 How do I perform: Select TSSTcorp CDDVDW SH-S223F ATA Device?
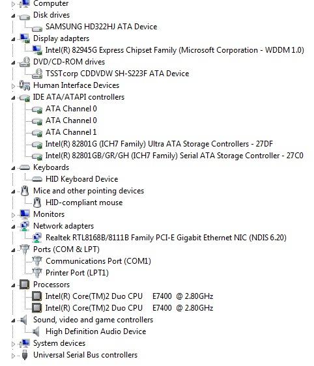pos(117,74)
